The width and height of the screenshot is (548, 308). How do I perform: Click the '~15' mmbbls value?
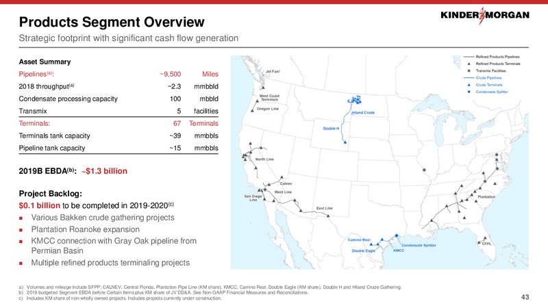pyautogui.click(x=175, y=148)
